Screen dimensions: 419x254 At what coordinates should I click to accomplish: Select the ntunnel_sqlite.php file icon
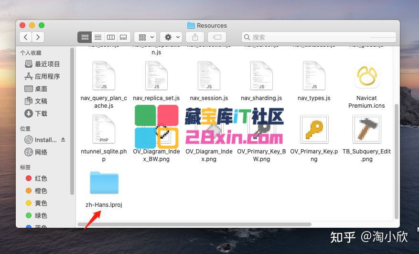[x=104, y=129]
